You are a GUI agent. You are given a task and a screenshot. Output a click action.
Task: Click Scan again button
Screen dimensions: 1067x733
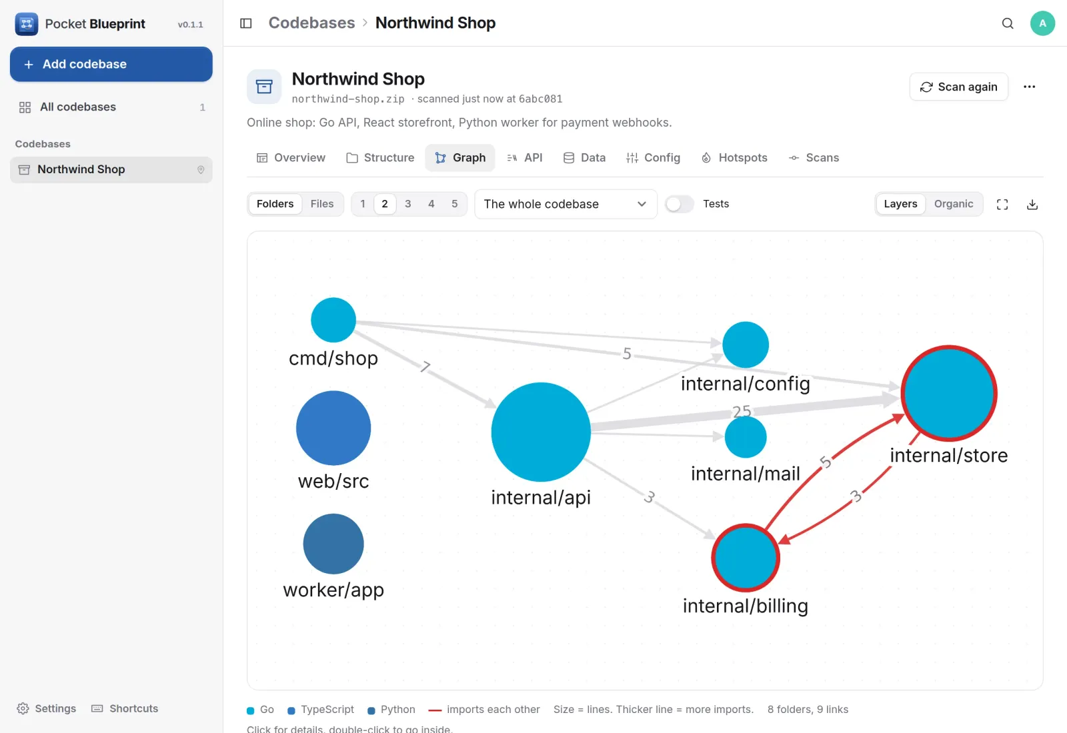(959, 87)
